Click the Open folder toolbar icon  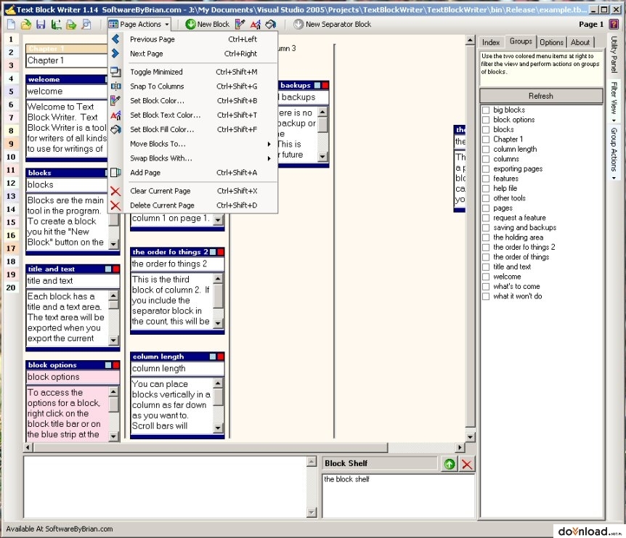[26, 25]
